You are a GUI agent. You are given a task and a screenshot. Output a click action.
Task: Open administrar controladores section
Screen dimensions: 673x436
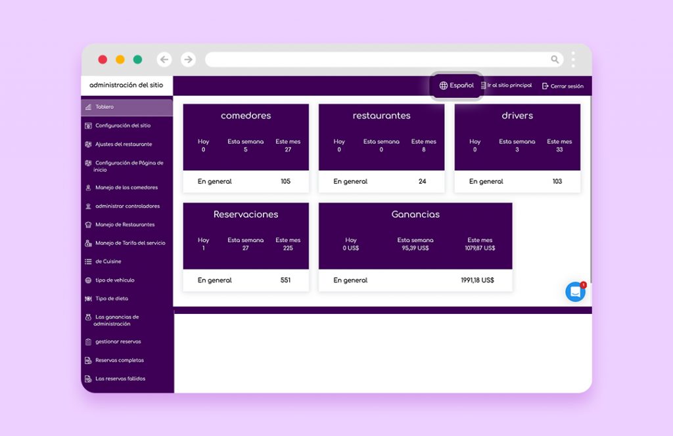pyautogui.click(x=127, y=206)
